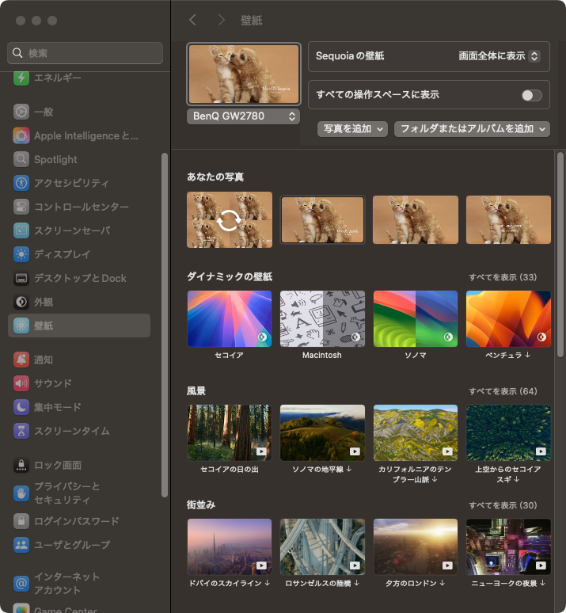The width and height of the screenshot is (566, 613).
Task: Go forward with the right chevron
Action: [x=221, y=20]
